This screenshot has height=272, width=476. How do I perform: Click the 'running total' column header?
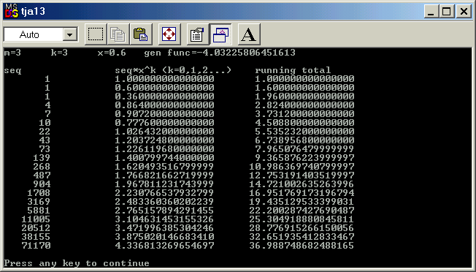293,70
